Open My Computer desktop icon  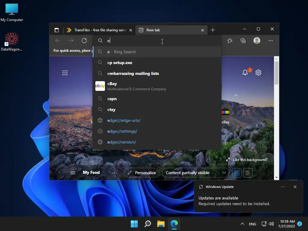point(12,13)
